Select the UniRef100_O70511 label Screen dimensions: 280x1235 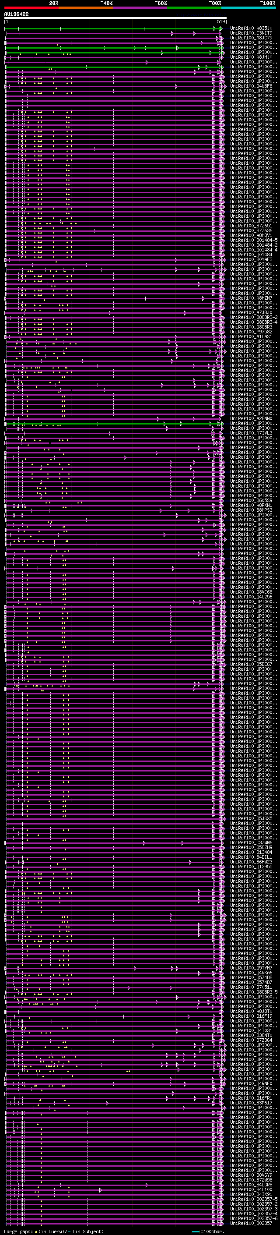click(251, 987)
